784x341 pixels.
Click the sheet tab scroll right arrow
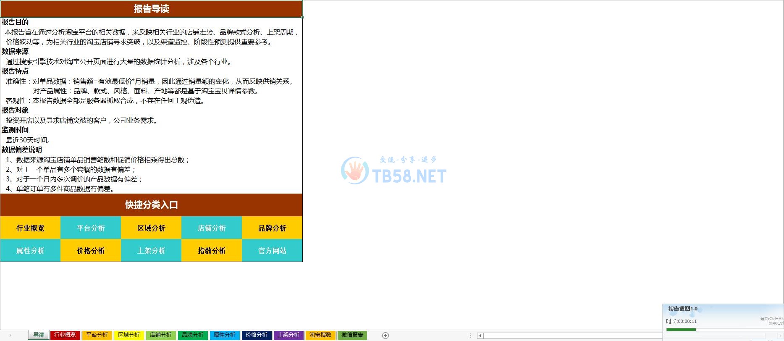pos(10,335)
